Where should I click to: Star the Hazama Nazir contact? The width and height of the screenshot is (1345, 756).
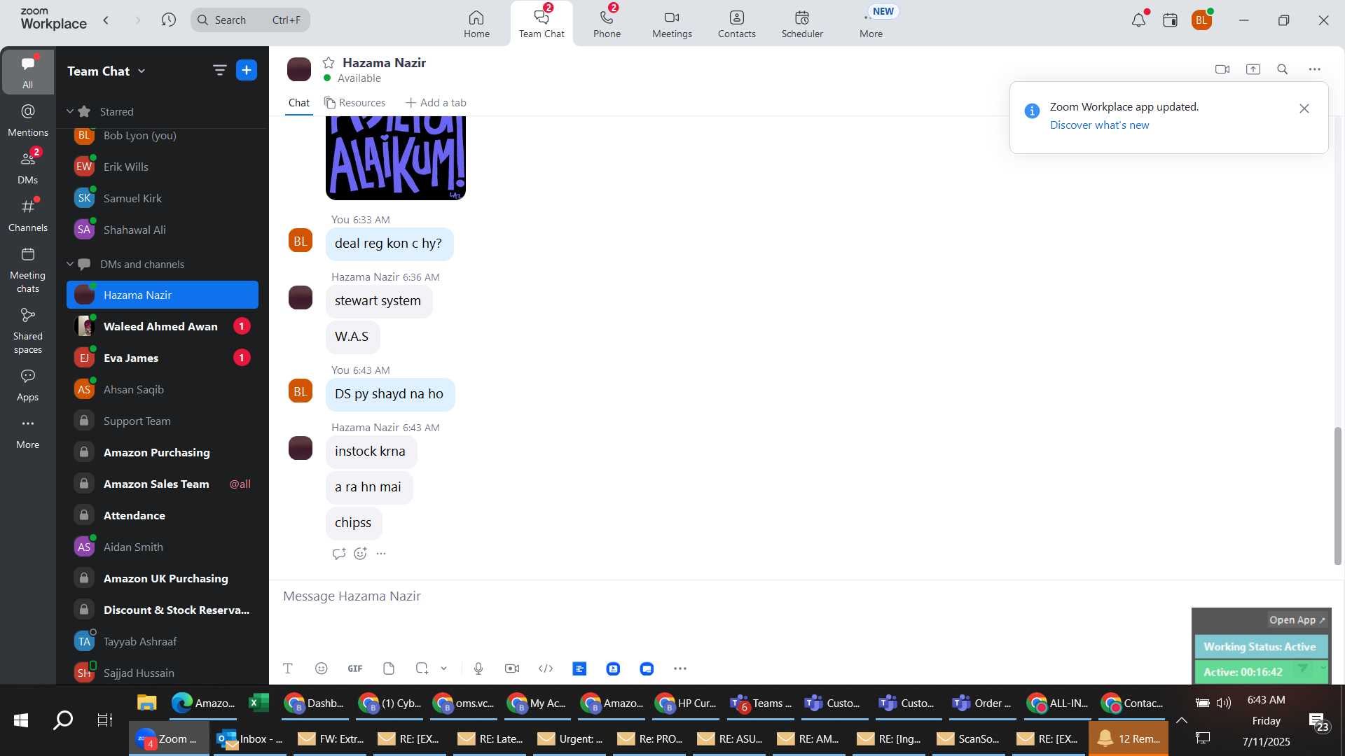pyautogui.click(x=329, y=63)
